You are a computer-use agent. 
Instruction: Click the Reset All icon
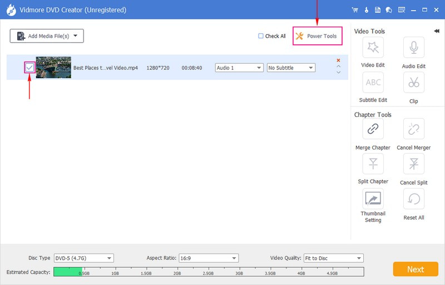[413, 199]
